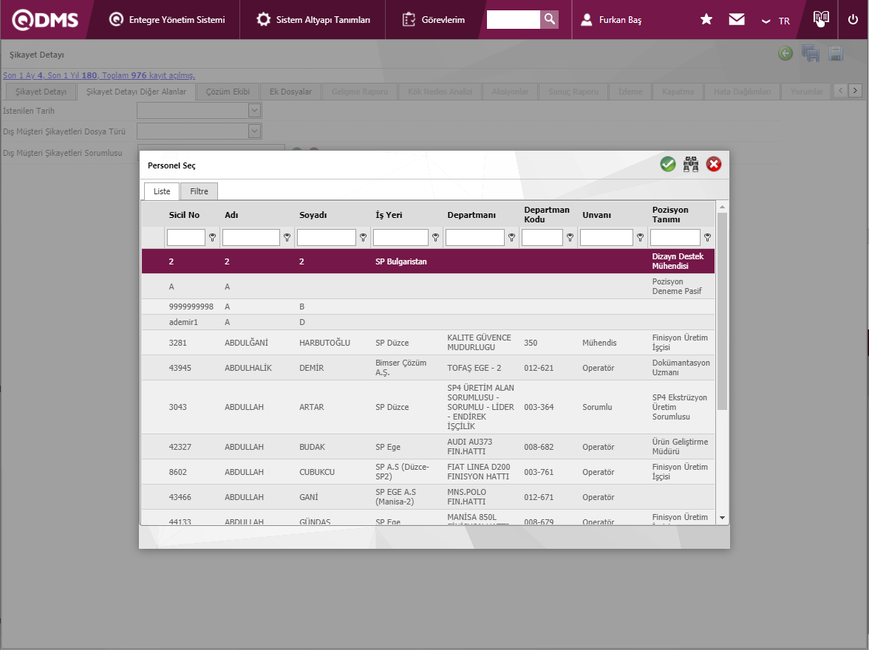Open the Sistem Altyapı Tanımları menu

click(x=313, y=20)
